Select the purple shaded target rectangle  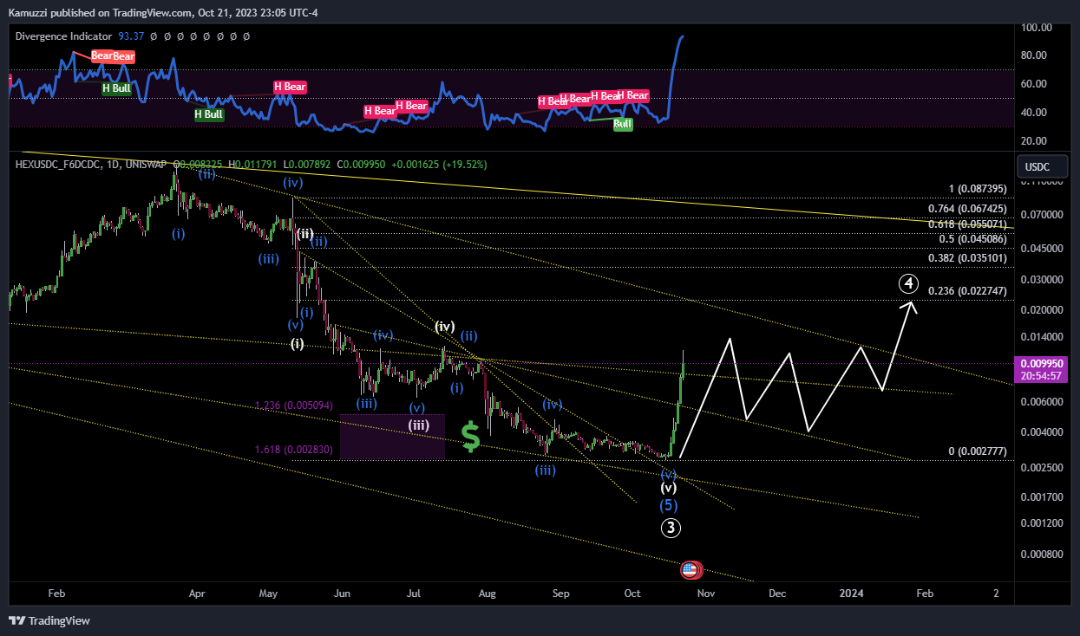392,437
